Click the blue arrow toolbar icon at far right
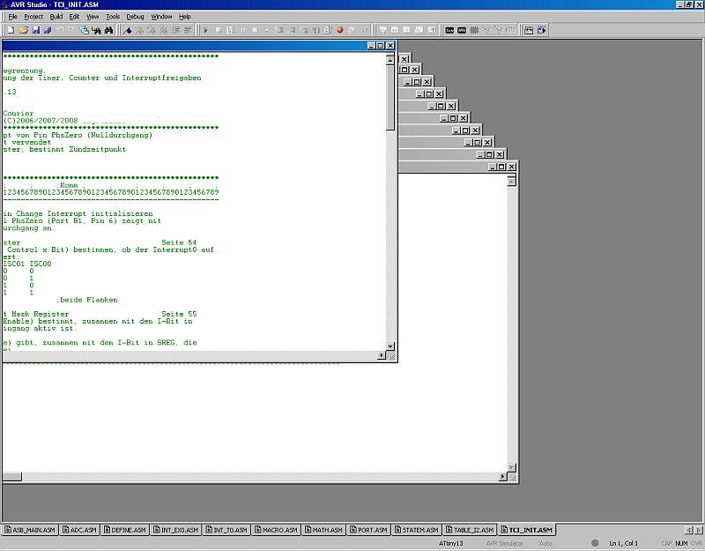 pos(541,30)
